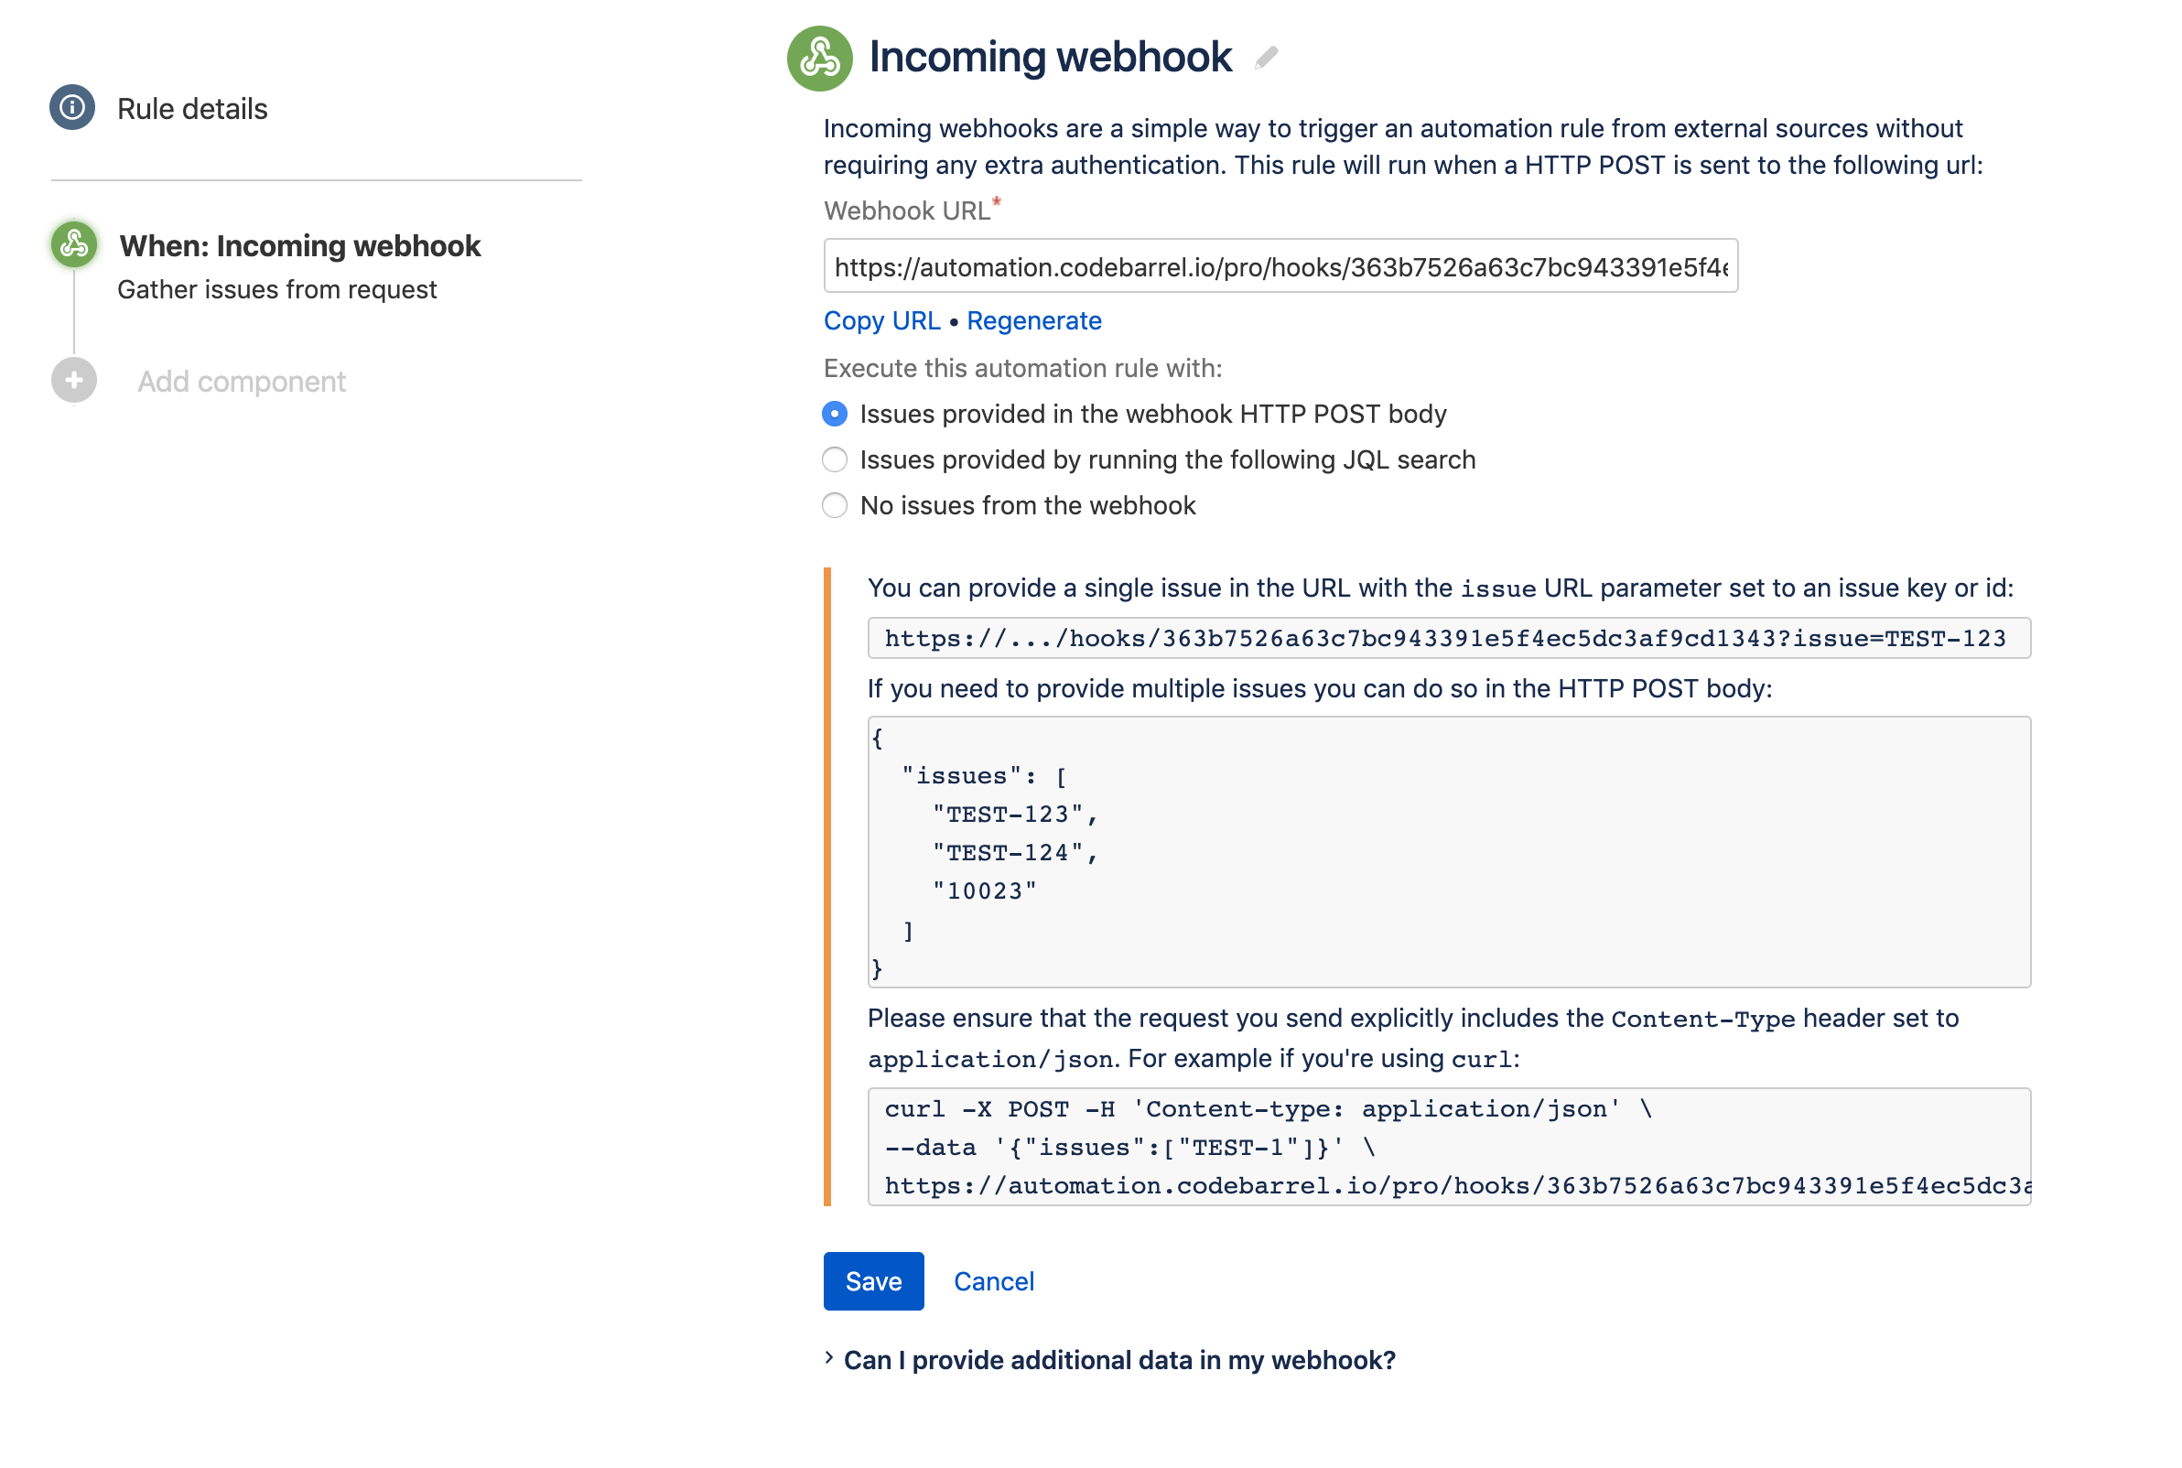Click the green webhook icon in sidebar
This screenshot has height=1468, width=2182.
[x=74, y=244]
